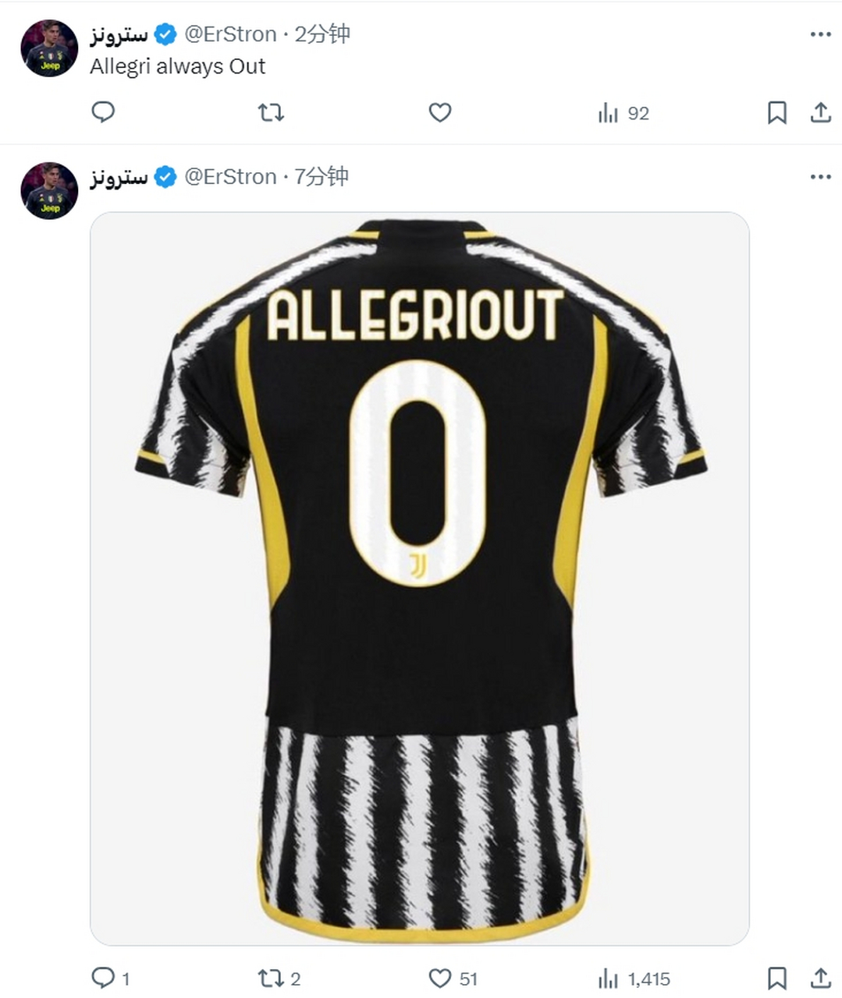Like the jersey tweet with 51 likes

point(441,978)
